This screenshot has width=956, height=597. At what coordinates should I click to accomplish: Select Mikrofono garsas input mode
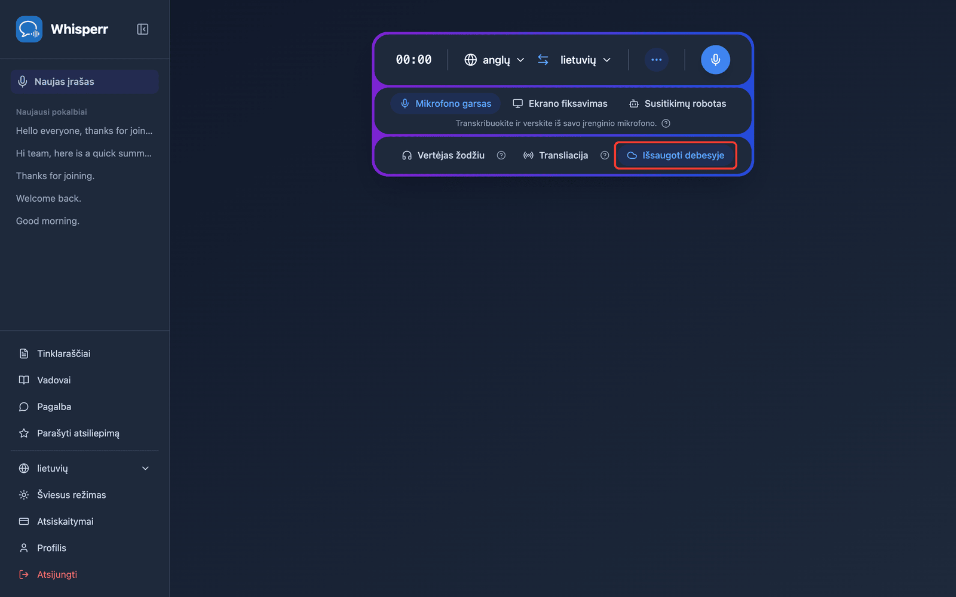pyautogui.click(x=446, y=104)
